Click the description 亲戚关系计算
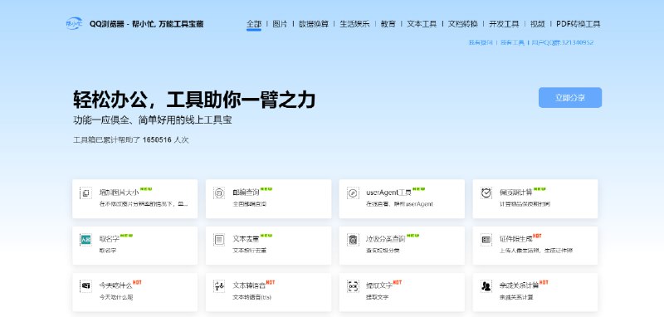664x317 pixels. [x=516, y=297]
